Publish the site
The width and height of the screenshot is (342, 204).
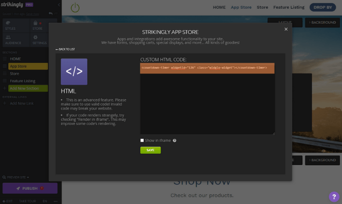pos(30,188)
